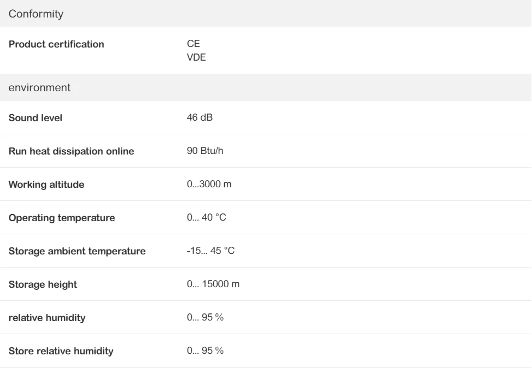Click the Store relative humidity label
Viewport: 532px width, 368px height.
tap(61, 351)
